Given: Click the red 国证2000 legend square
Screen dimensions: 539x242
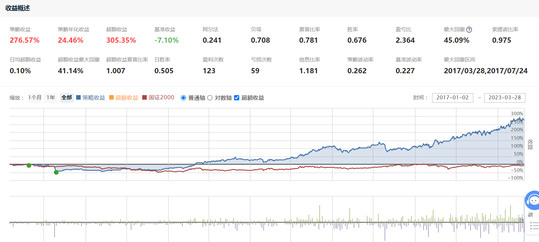Looking at the screenshot, I should [x=145, y=98].
